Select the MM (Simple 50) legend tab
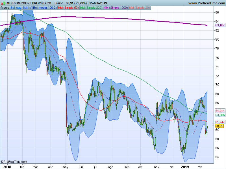Screen dimensions: 226x169 click(68, 8)
